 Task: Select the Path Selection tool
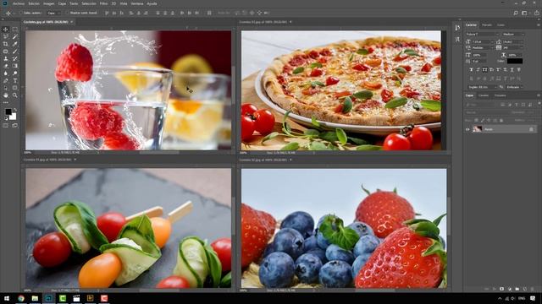[x=6, y=88]
